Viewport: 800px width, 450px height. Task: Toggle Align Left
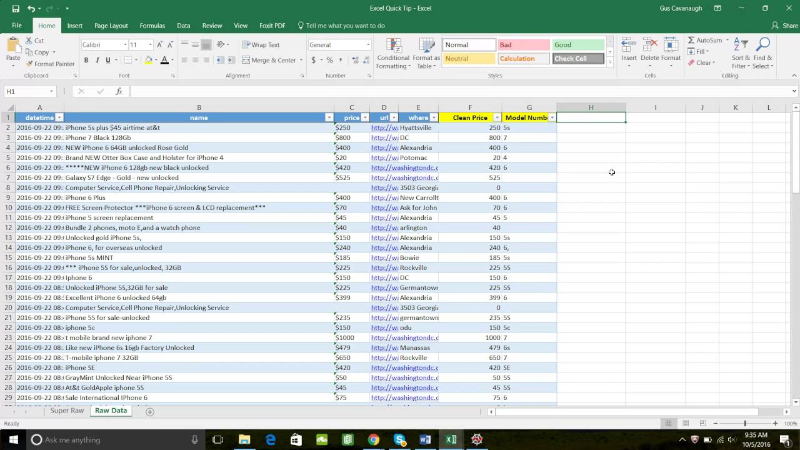coord(184,60)
